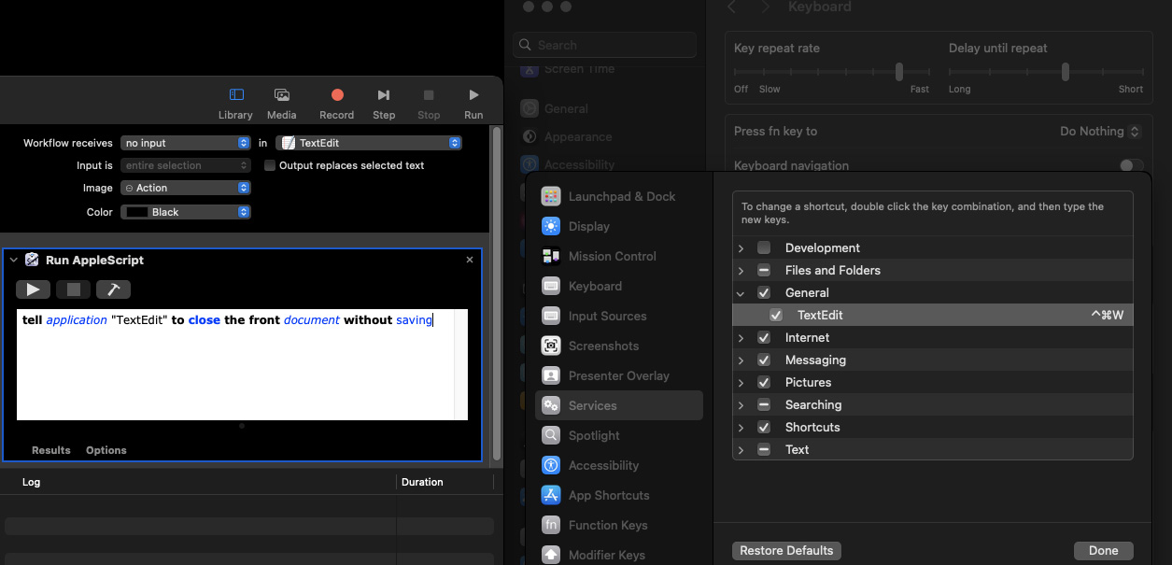Viewport: 1172px width, 565px height.
Task: Click the Restore Defaults button
Action: (x=786, y=551)
